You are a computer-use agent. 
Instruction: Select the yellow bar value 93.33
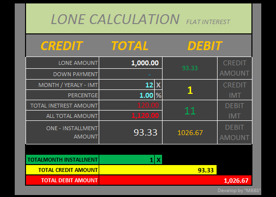158,170
